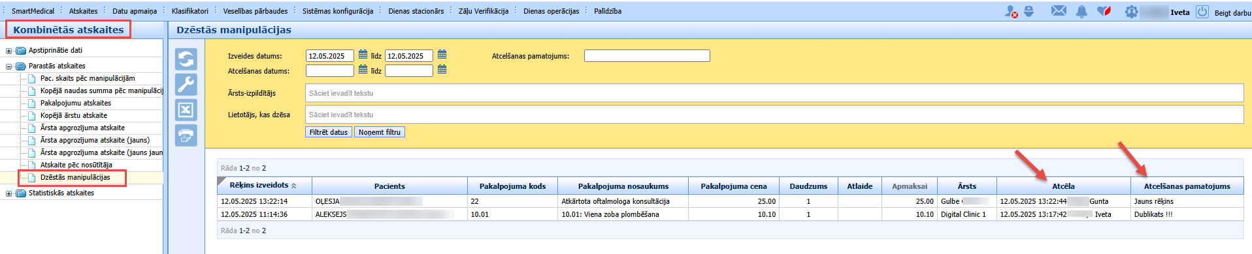
Task: Click the power icon to end work
Action: [x=1202, y=12]
